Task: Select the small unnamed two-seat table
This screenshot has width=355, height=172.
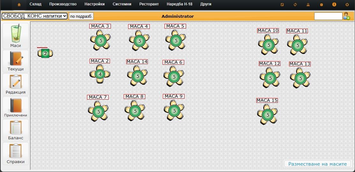Action: (x=45, y=53)
